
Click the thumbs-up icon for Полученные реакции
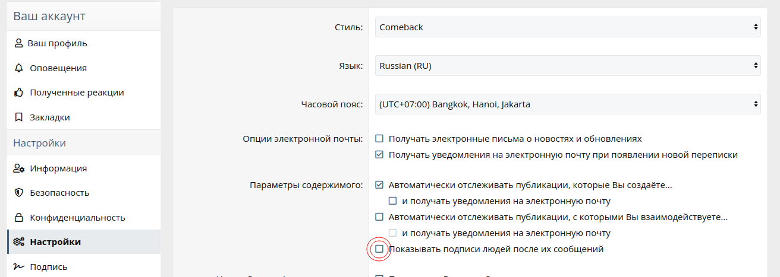point(18,93)
